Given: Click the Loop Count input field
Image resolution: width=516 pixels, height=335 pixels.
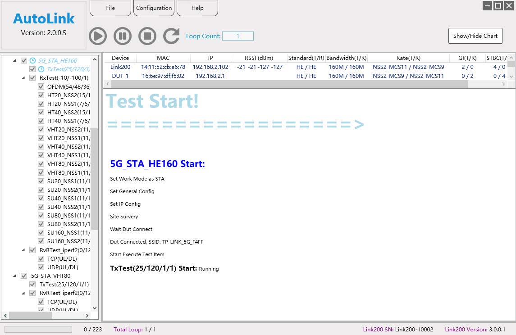Looking at the screenshot, I should (238, 36).
